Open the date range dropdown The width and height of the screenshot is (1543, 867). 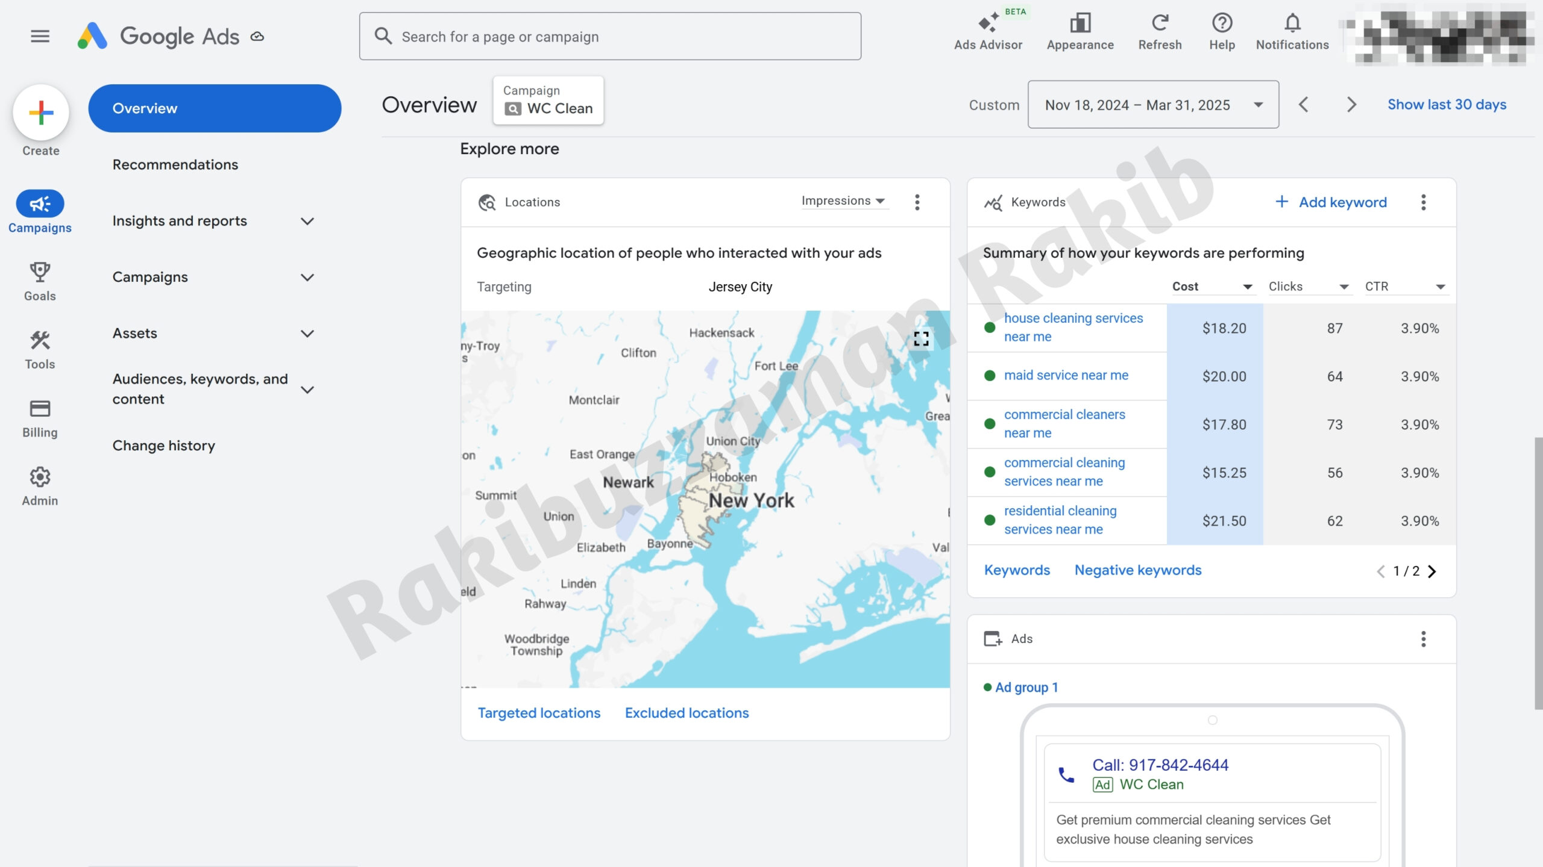pos(1152,105)
